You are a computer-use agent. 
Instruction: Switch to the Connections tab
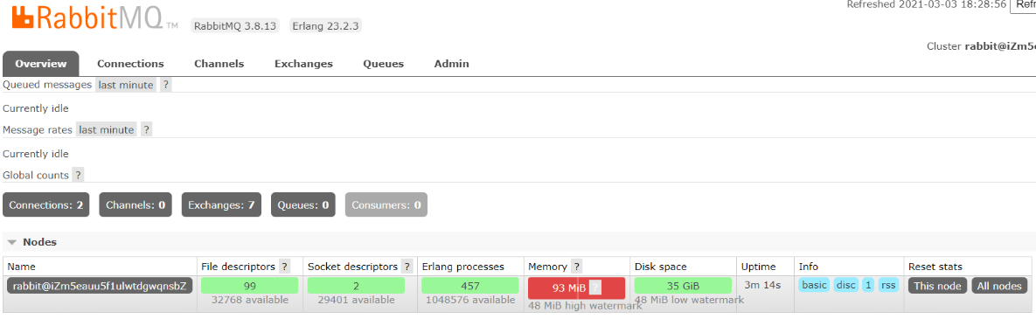coord(130,64)
